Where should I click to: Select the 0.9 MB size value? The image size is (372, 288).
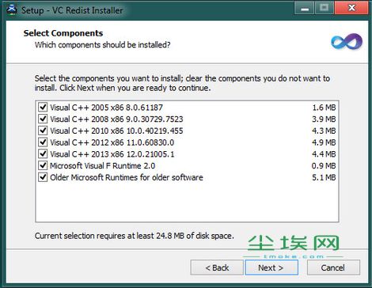pos(324,165)
